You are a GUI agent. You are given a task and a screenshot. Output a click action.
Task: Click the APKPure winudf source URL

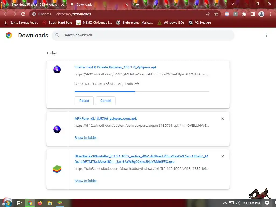coord(142,126)
